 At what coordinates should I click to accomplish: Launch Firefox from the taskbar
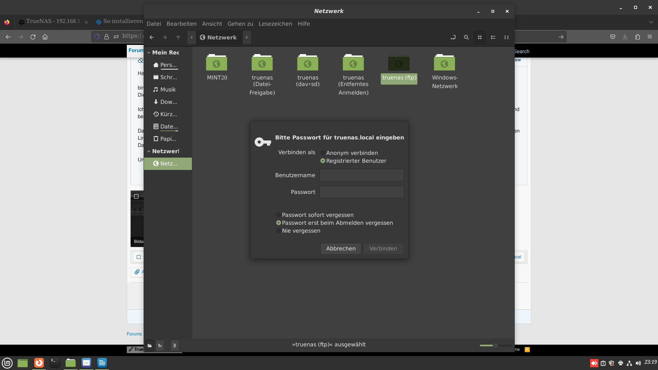click(x=39, y=363)
